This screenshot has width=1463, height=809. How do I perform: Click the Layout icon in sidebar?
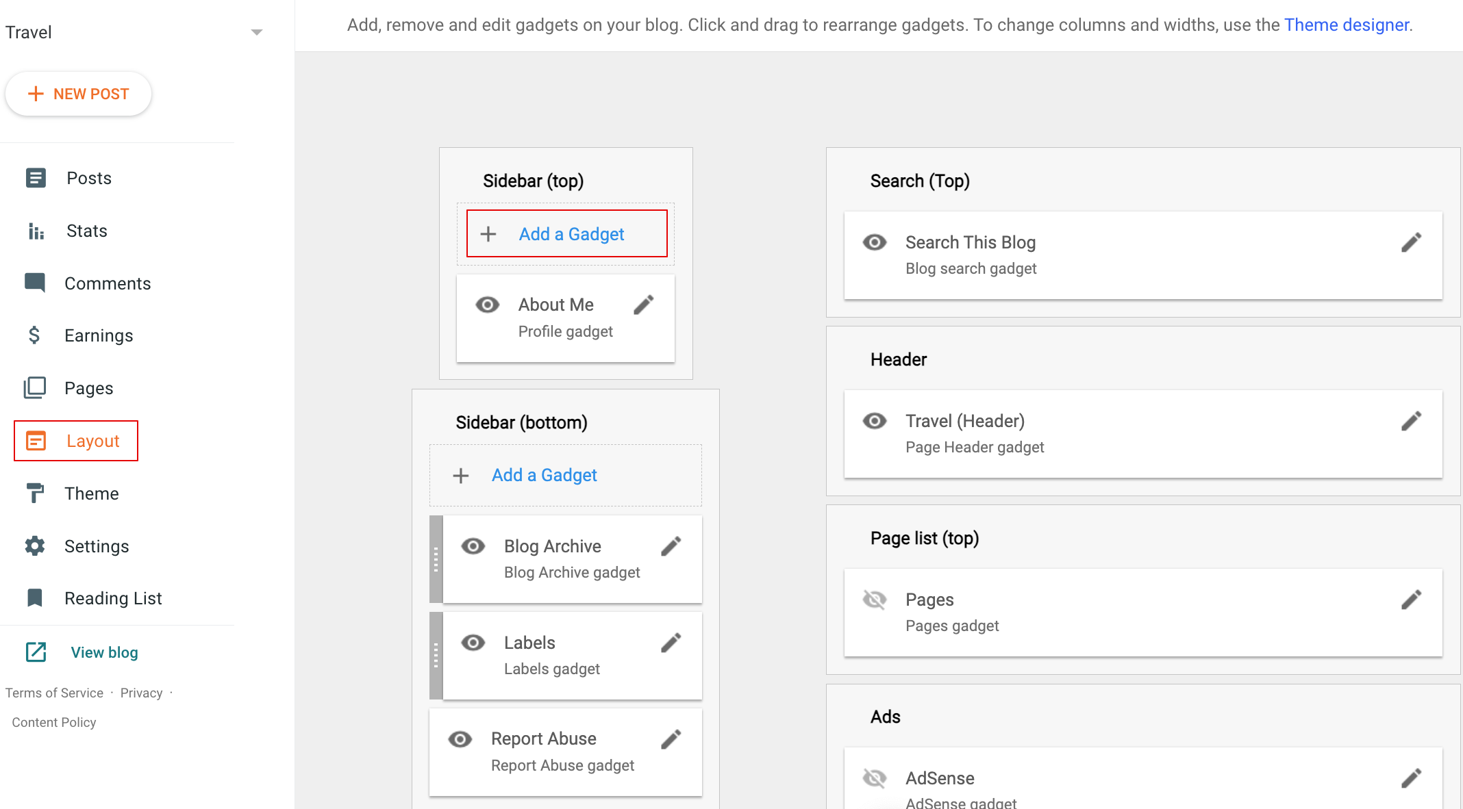click(x=36, y=441)
